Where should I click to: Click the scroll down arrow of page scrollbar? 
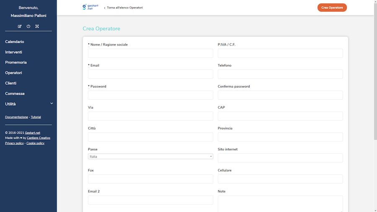coord(375,210)
